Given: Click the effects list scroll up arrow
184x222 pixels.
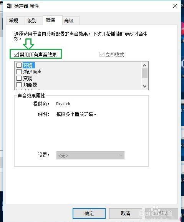Looking at the screenshot, I should coord(144,65).
